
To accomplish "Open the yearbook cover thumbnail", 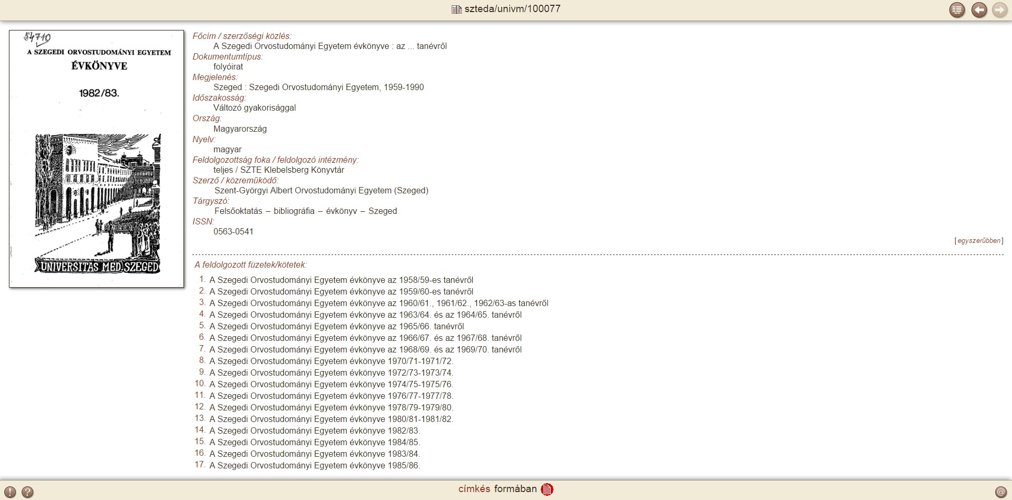I will click(x=96, y=159).
